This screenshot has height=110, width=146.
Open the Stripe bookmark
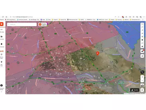click(x=43, y=20)
